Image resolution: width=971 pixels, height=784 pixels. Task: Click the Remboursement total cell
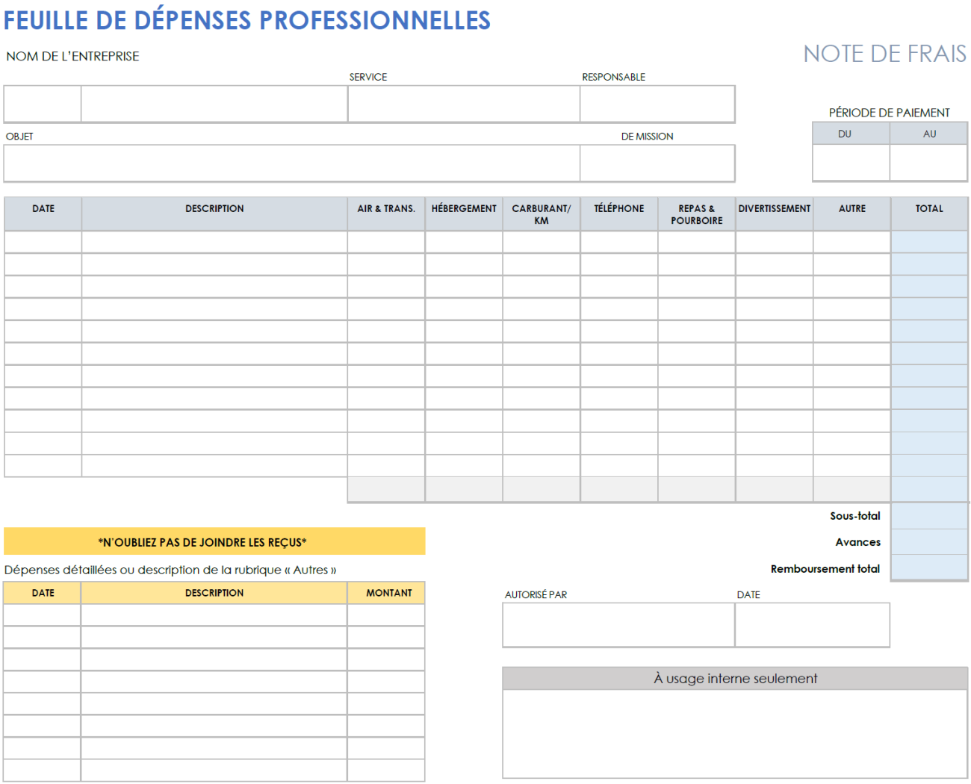(928, 568)
